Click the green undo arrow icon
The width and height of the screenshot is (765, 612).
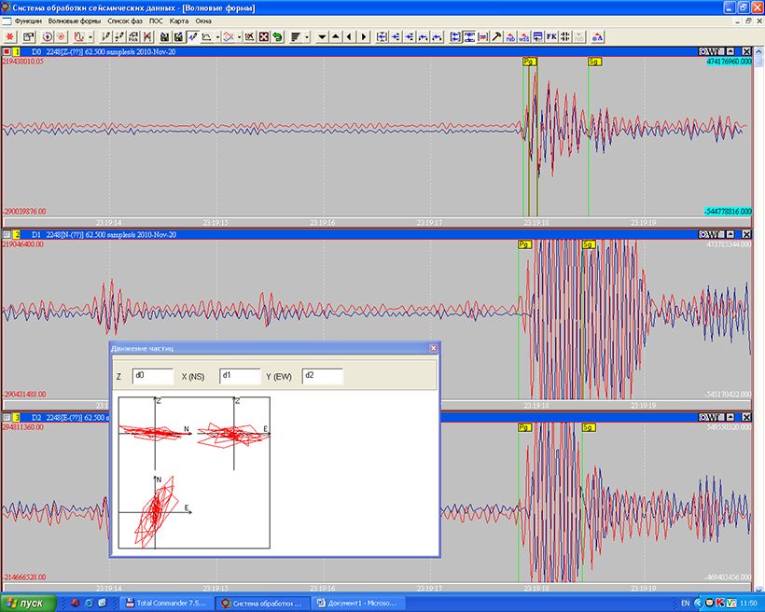tap(277, 36)
